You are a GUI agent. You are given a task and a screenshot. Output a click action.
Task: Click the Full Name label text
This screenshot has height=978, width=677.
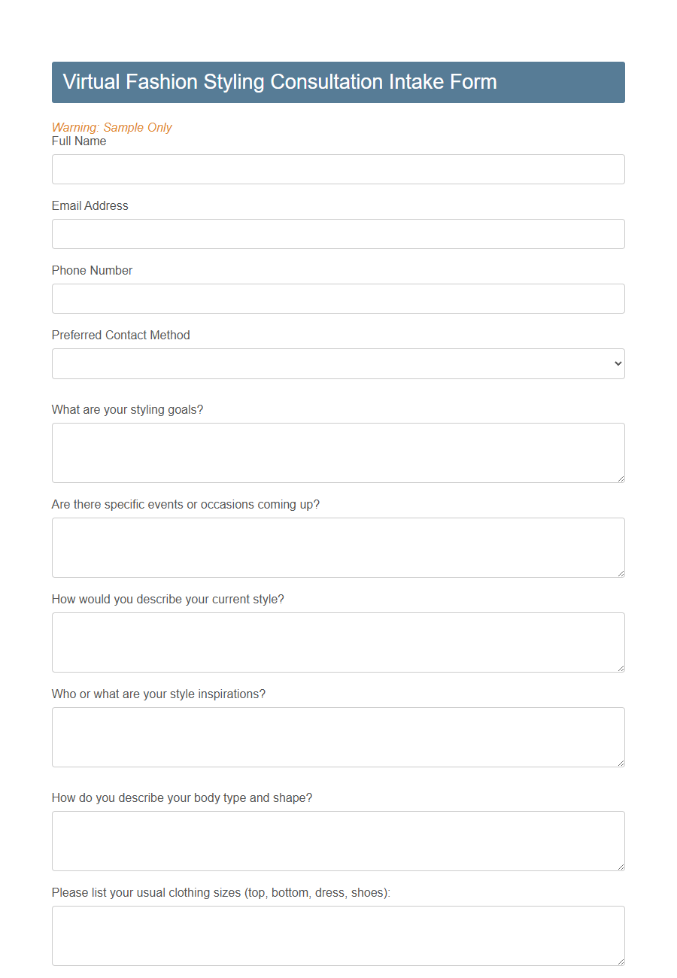[78, 141]
